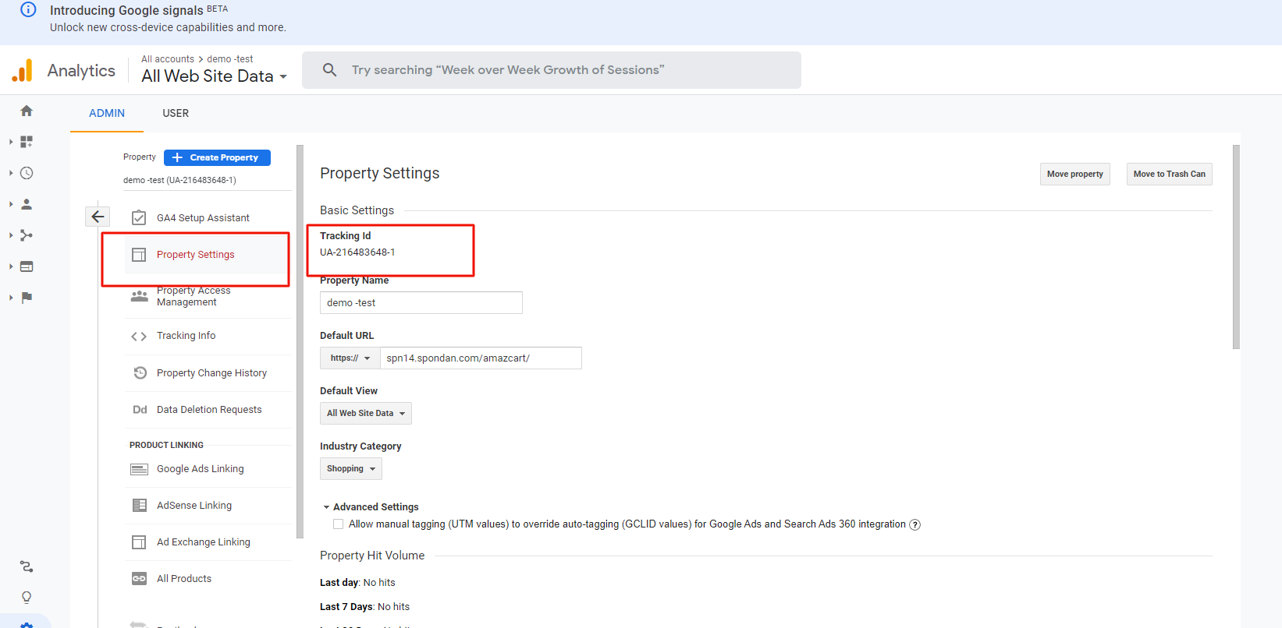
Task: Click the main page vertical scrollbar
Action: (x=1236, y=247)
